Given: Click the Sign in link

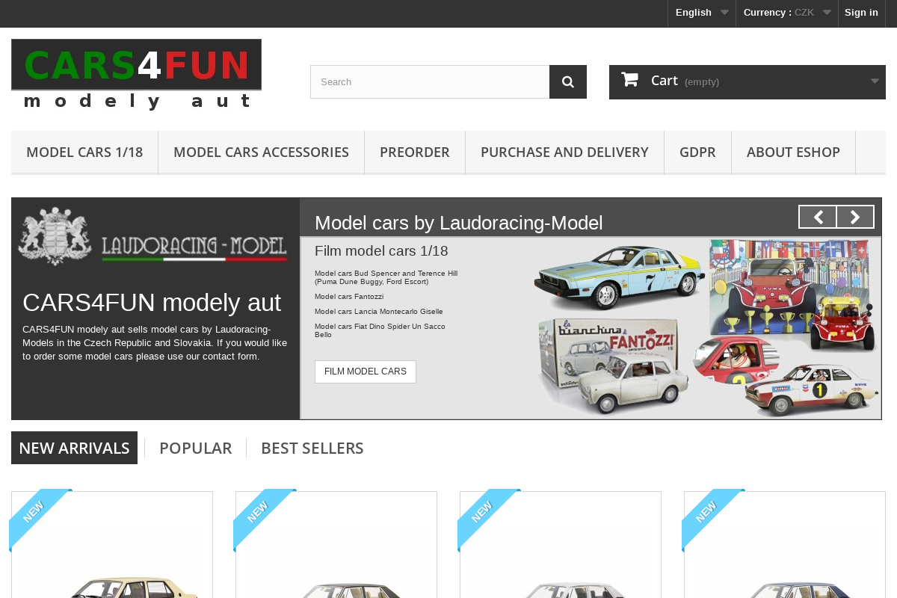Looking at the screenshot, I should [861, 13].
